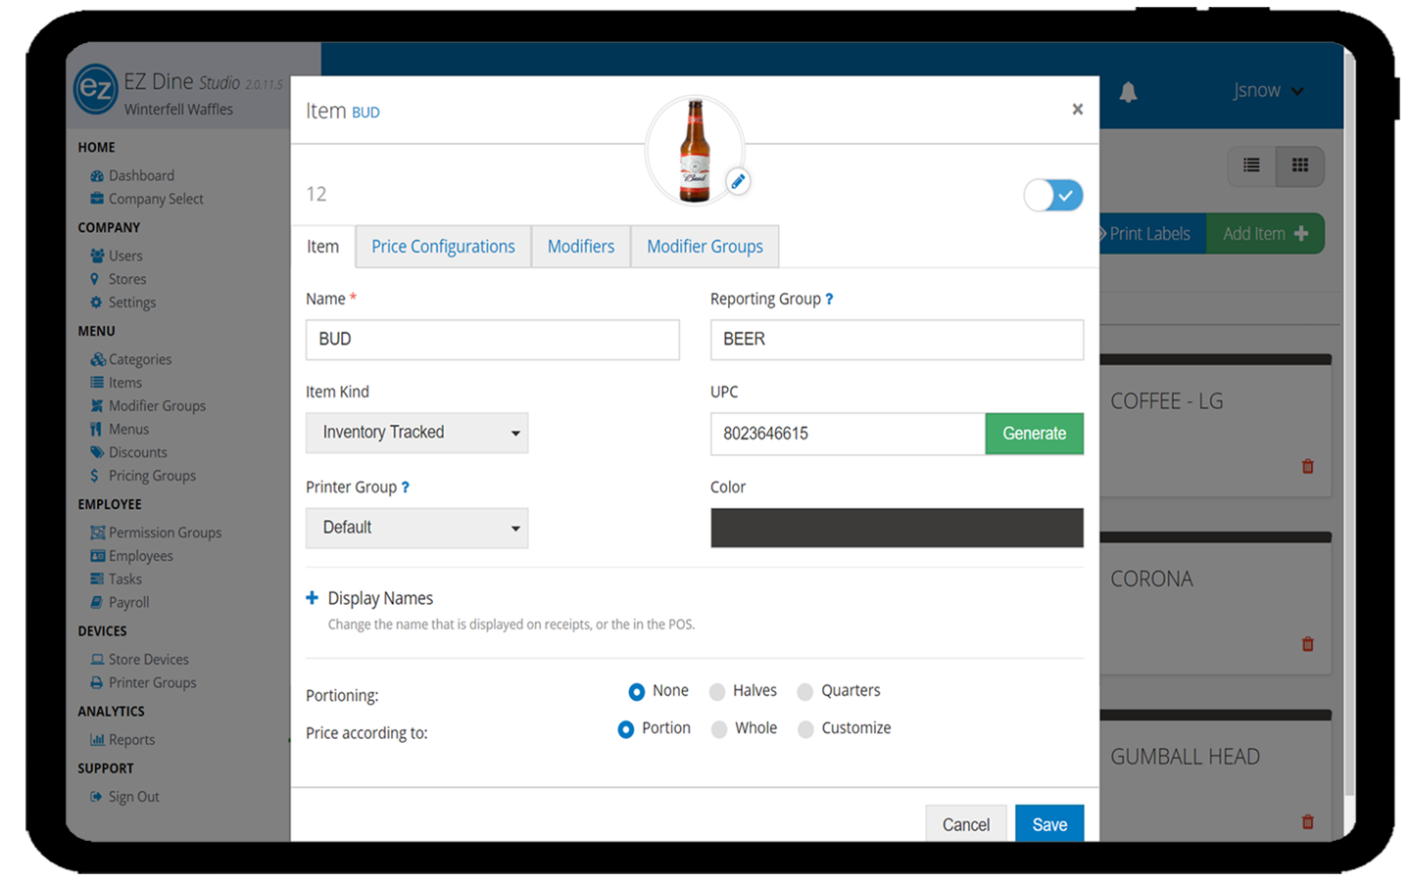Click the Reporting Group help question mark
The image size is (1411, 882).
tap(829, 300)
